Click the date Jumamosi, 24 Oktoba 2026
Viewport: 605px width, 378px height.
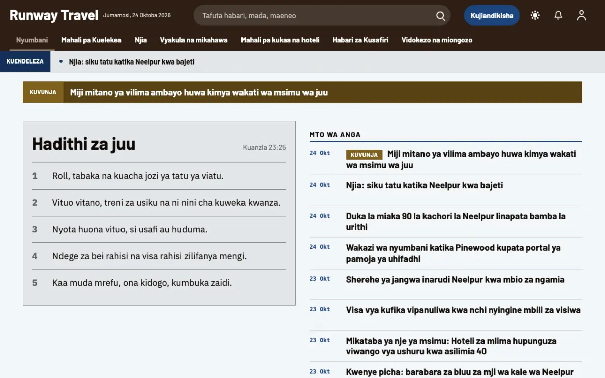[x=137, y=15]
